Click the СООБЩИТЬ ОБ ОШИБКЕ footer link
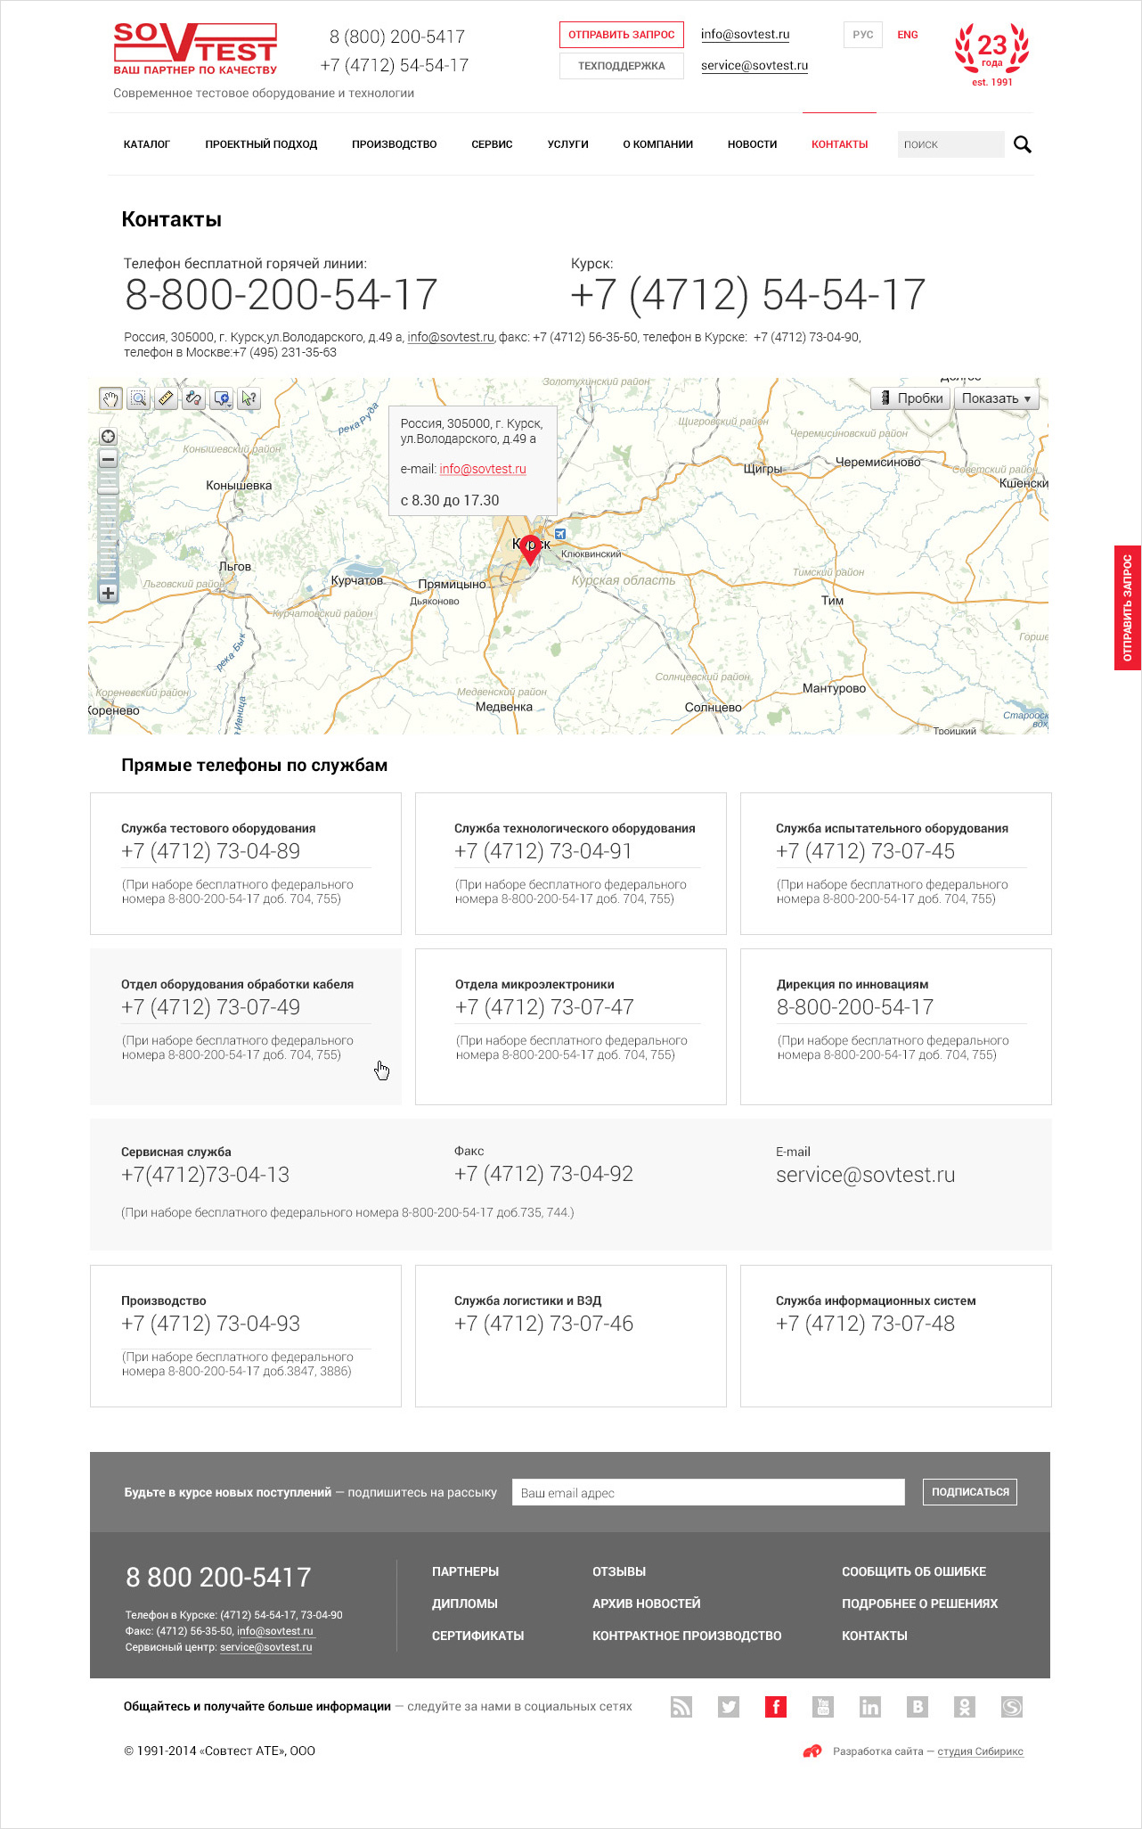1142x1829 pixels. point(914,1571)
